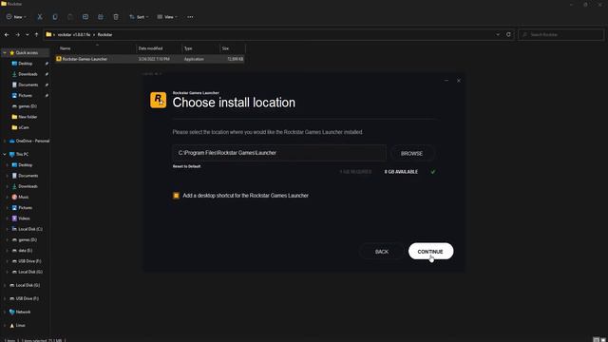Click BROWSE button for install location

click(x=411, y=154)
